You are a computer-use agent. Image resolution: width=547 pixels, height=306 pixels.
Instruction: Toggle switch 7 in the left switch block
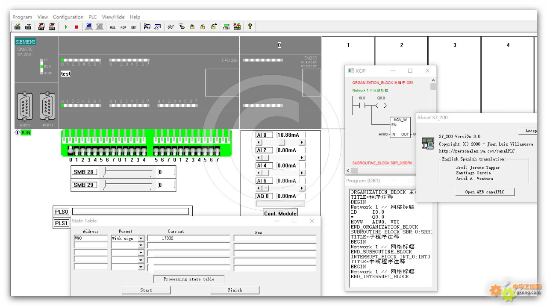114,151
